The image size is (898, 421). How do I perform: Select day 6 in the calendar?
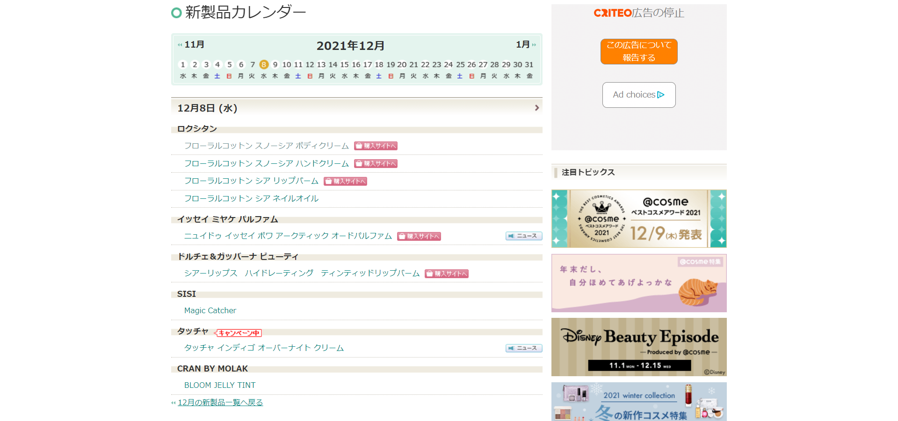click(241, 64)
